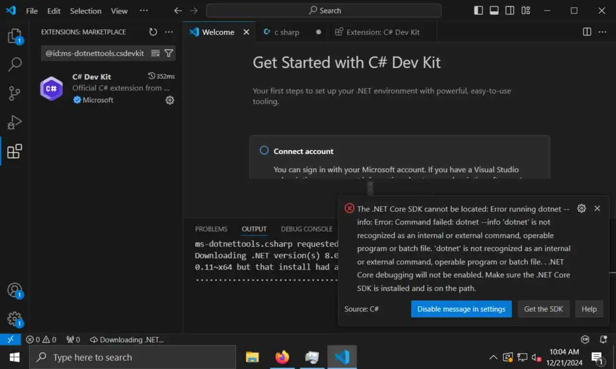This screenshot has height=369, width=616.
Task: Click Downloading .NET status item
Action: (x=127, y=340)
